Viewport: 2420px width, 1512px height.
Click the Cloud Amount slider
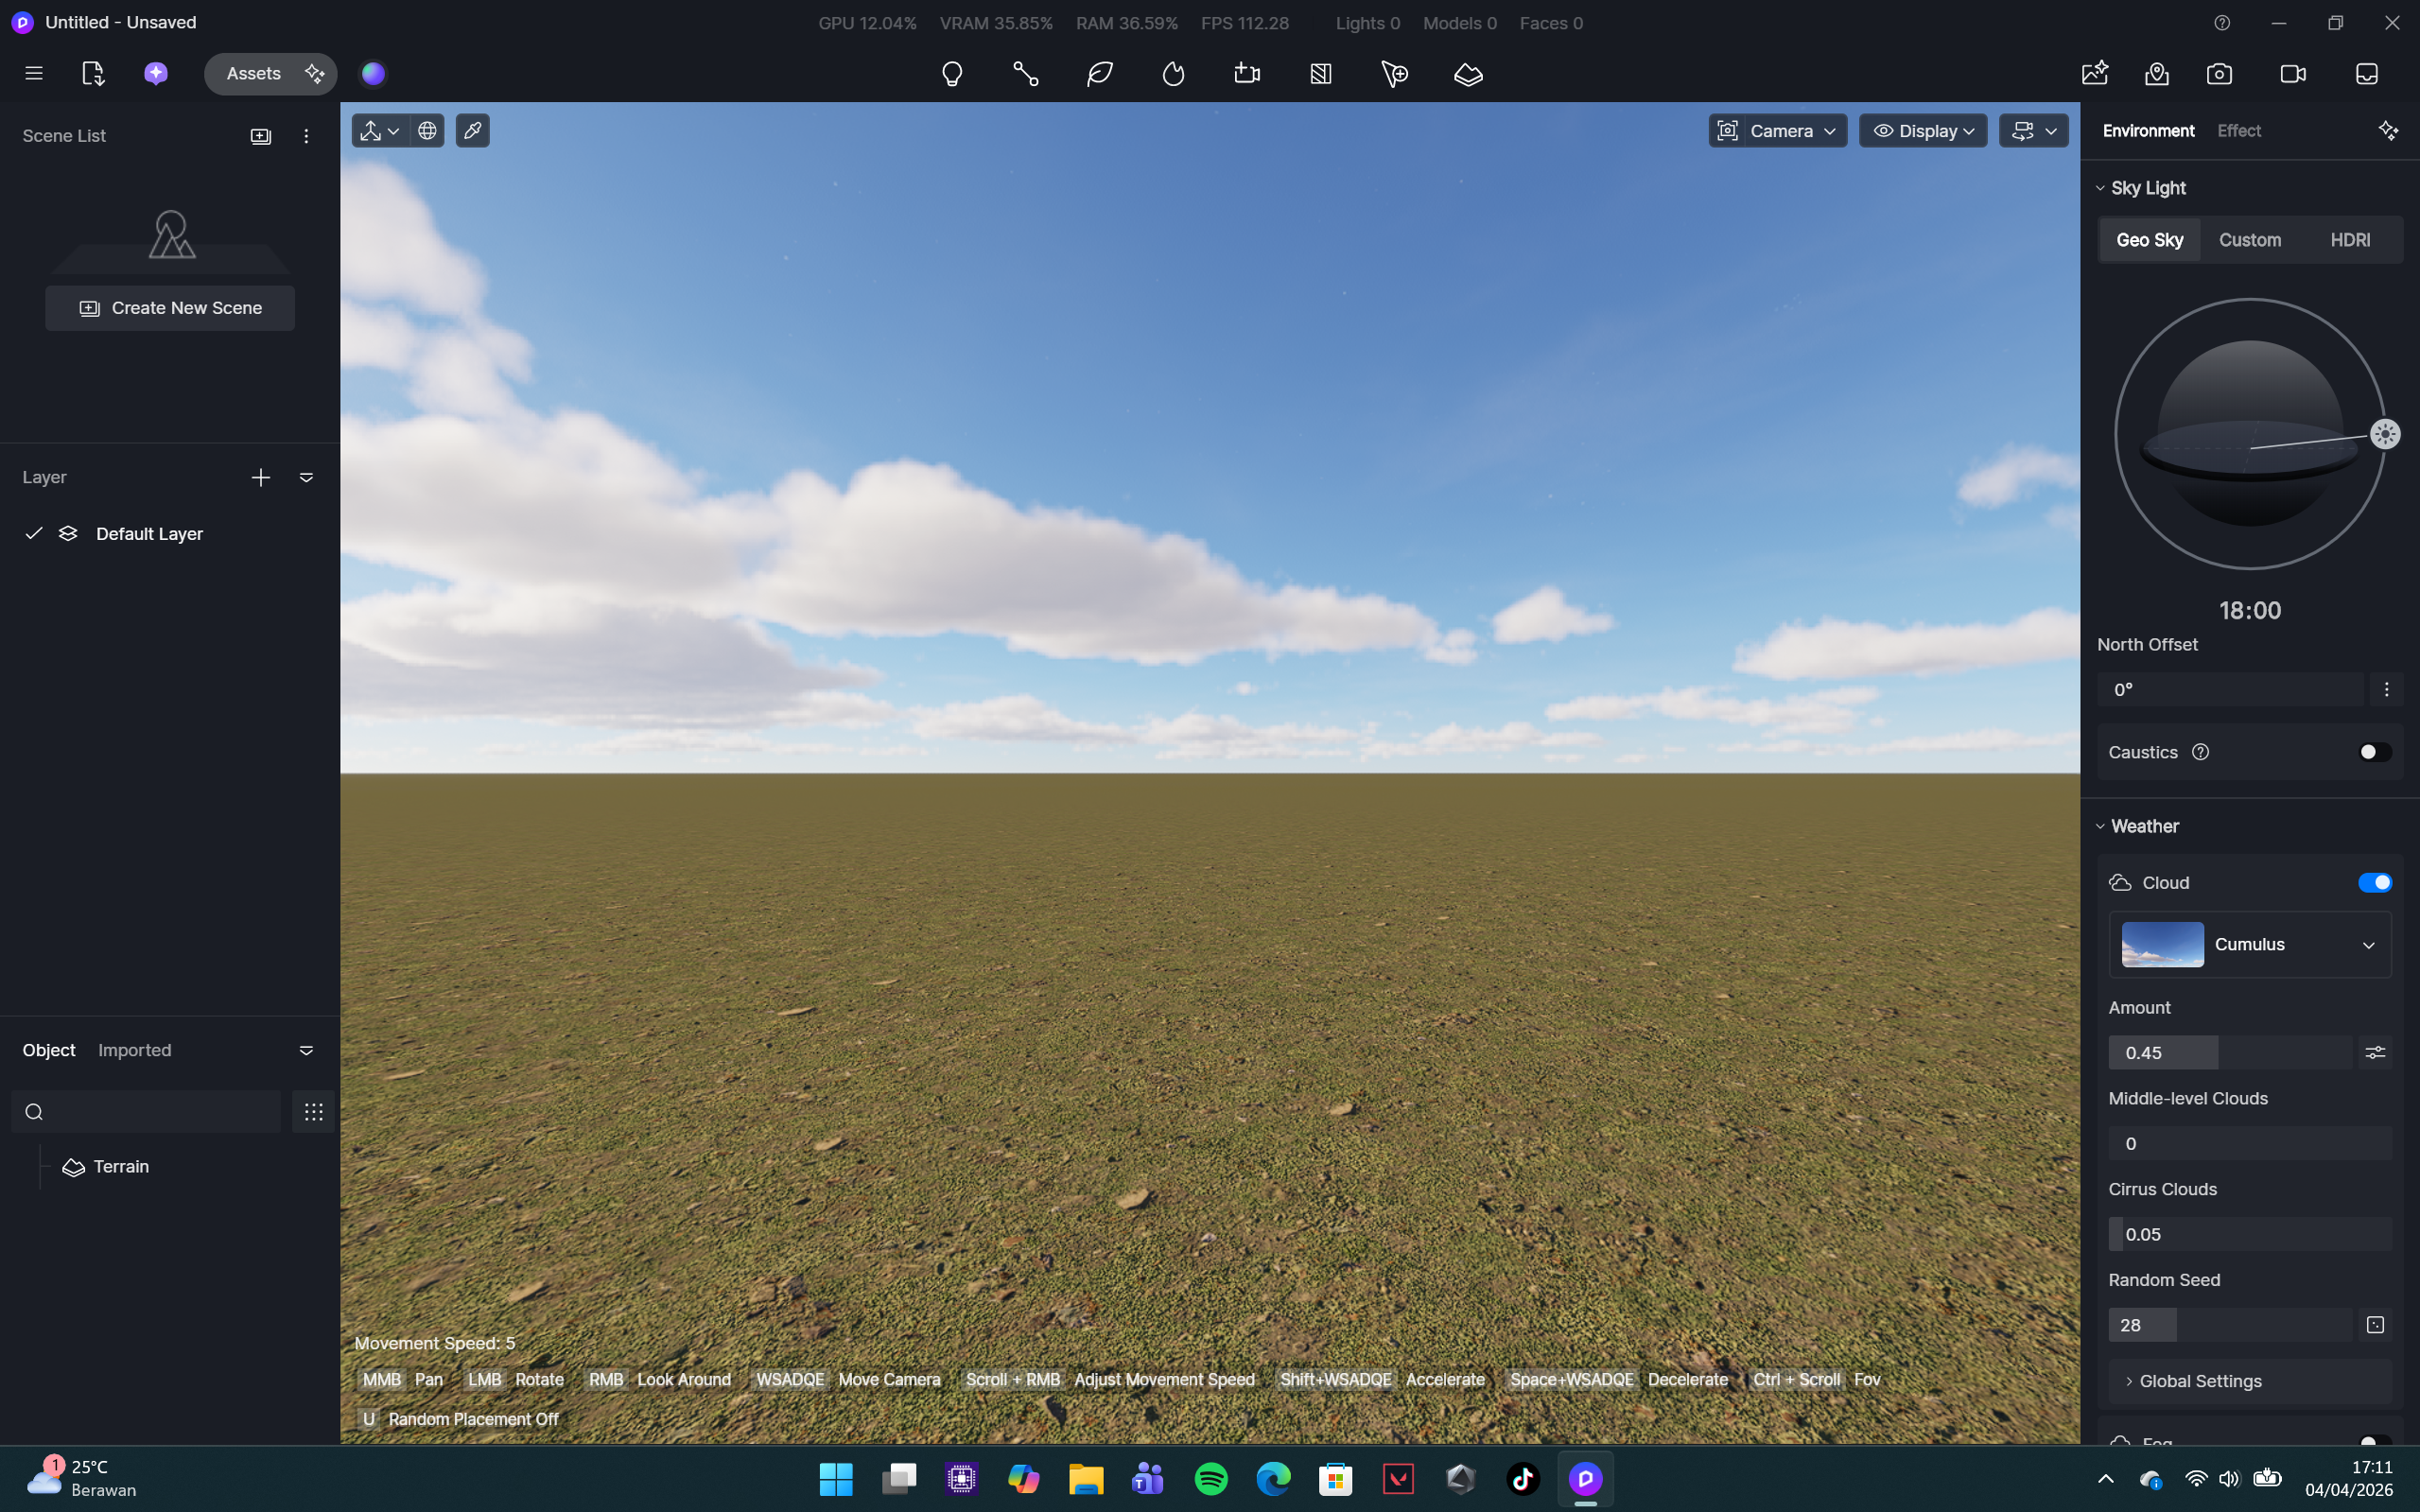[x=2229, y=1052]
